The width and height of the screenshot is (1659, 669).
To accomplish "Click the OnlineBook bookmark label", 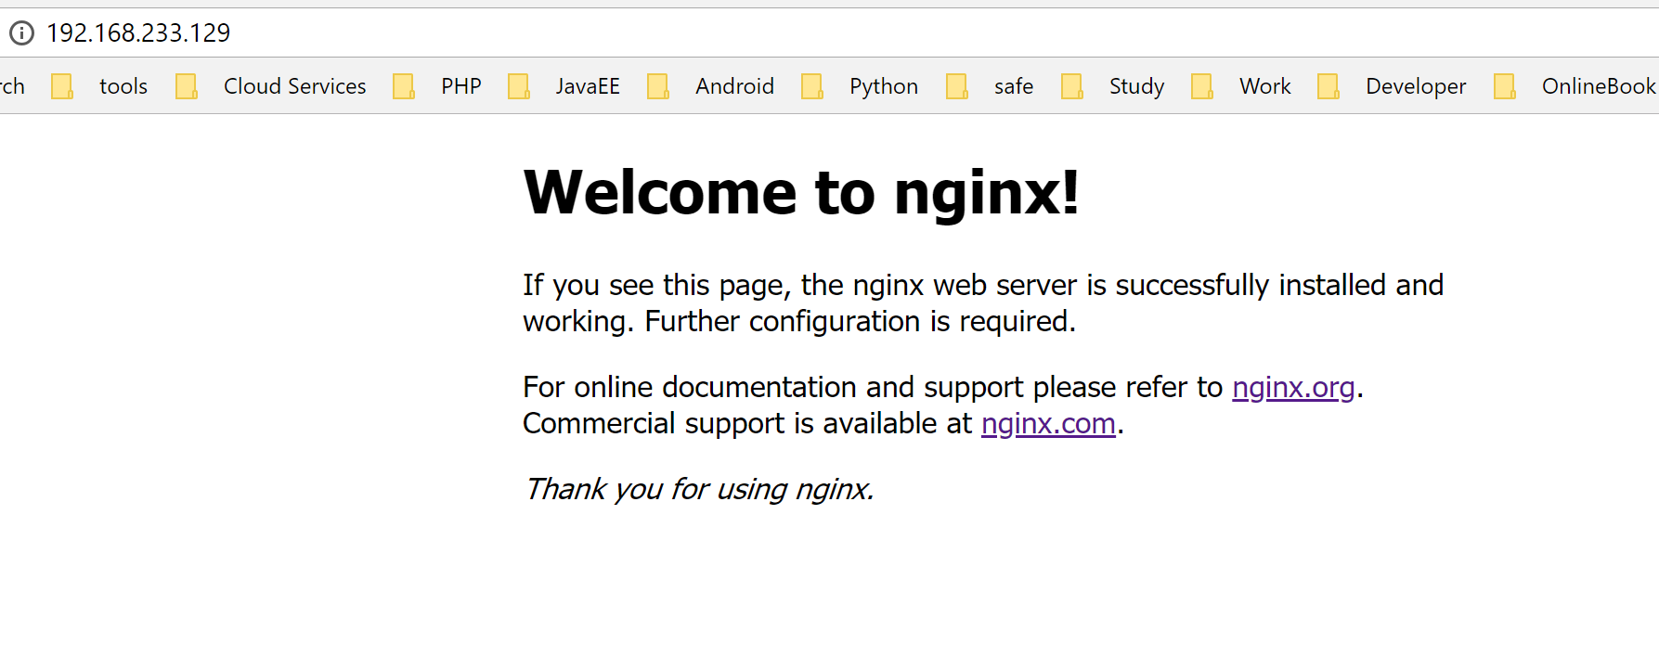I will coord(1599,86).
